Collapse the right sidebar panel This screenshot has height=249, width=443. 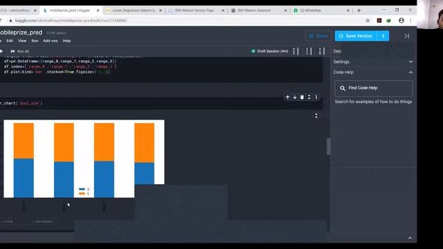(406, 36)
